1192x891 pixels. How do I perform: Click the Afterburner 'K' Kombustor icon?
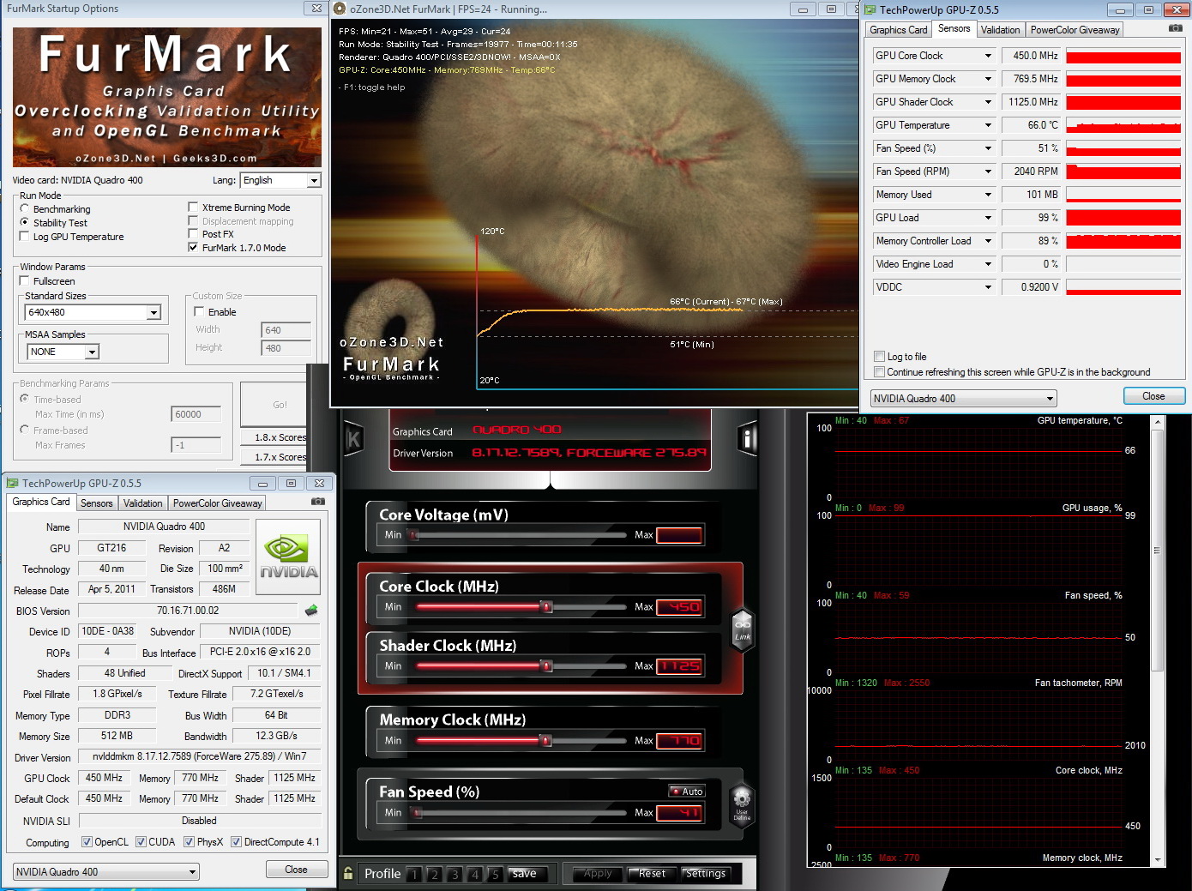click(x=353, y=440)
